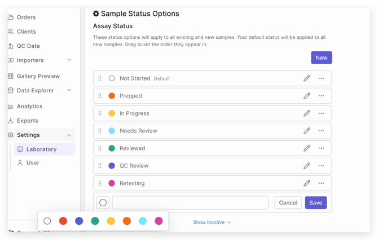Click the drag handle for In Progress

click(100, 113)
